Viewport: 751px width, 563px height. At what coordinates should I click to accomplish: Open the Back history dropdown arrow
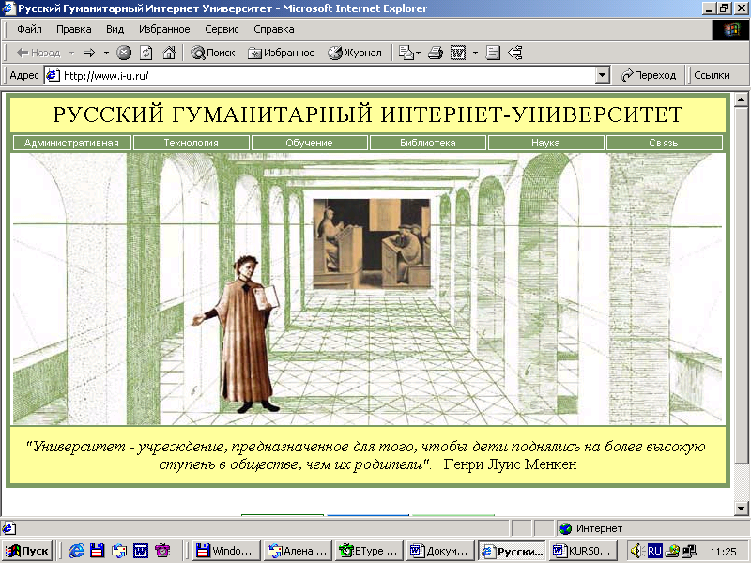(x=72, y=53)
